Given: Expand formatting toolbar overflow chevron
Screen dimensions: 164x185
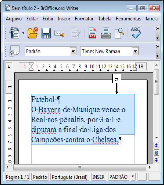Looking at the screenshot, I should pyautogui.click(x=158, y=46).
